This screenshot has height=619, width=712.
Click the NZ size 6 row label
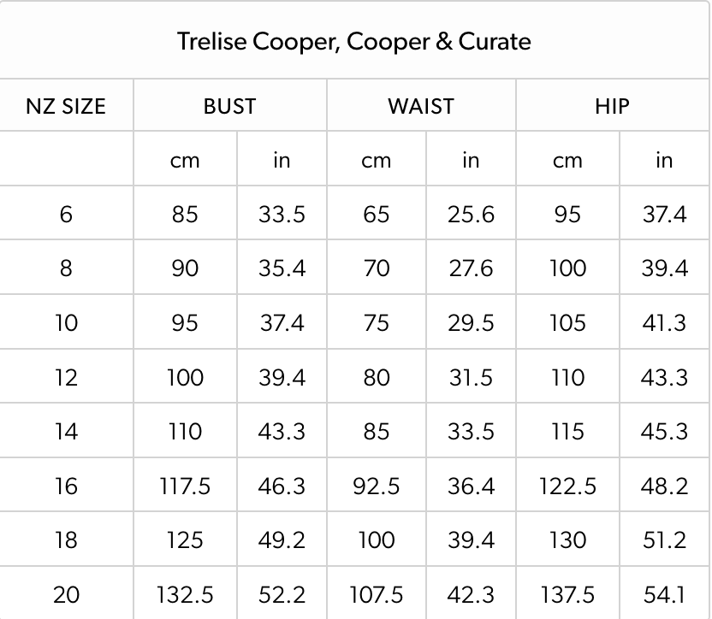[66, 215]
